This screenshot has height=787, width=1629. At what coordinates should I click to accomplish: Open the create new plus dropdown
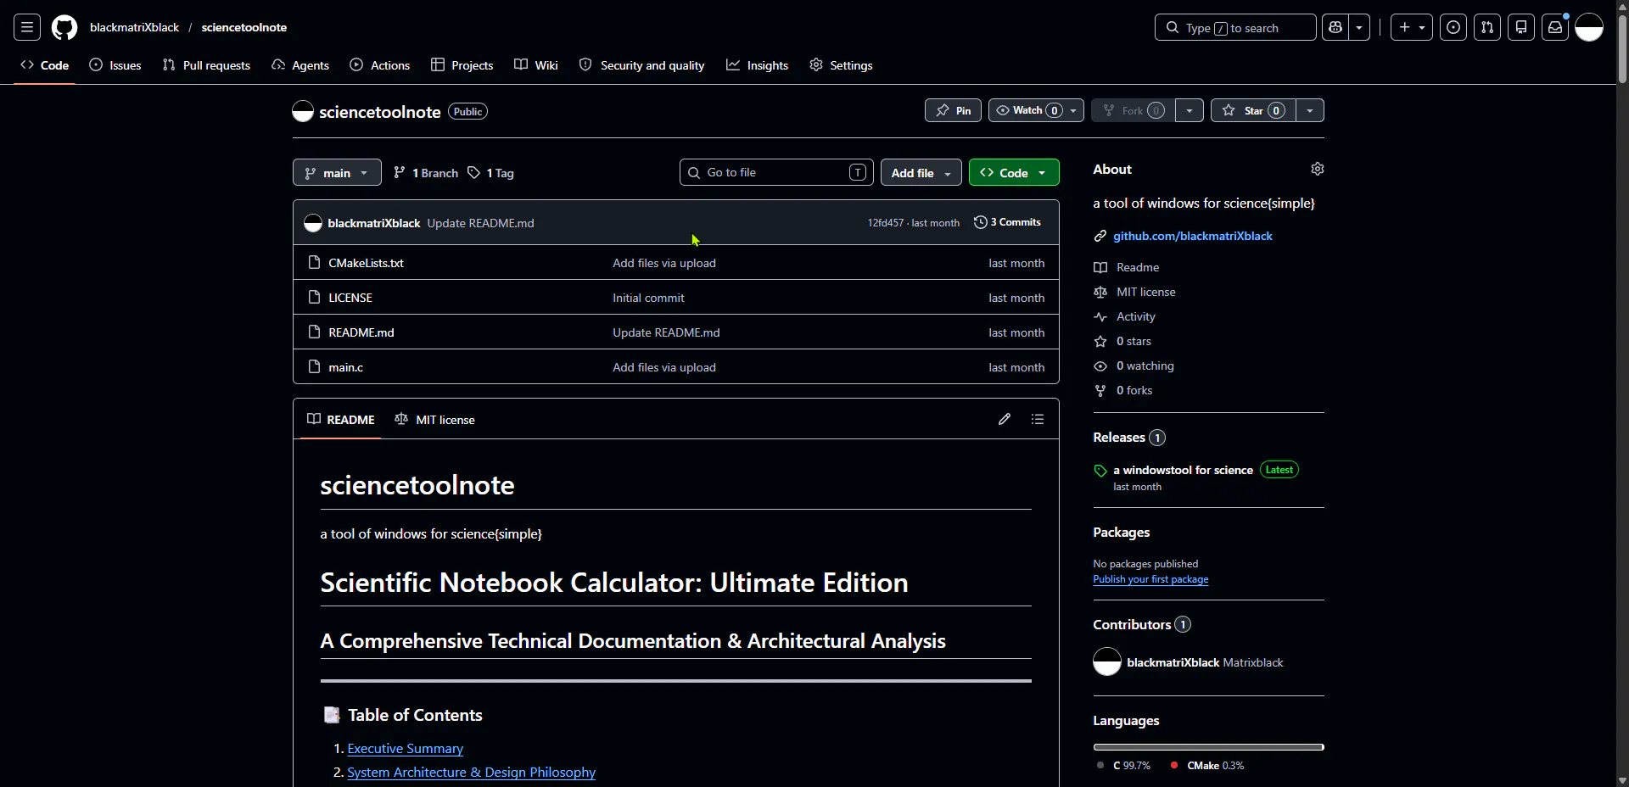coord(1412,27)
